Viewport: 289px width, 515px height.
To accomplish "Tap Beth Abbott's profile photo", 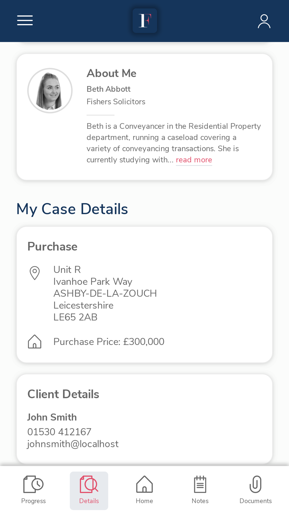I will click(50, 91).
